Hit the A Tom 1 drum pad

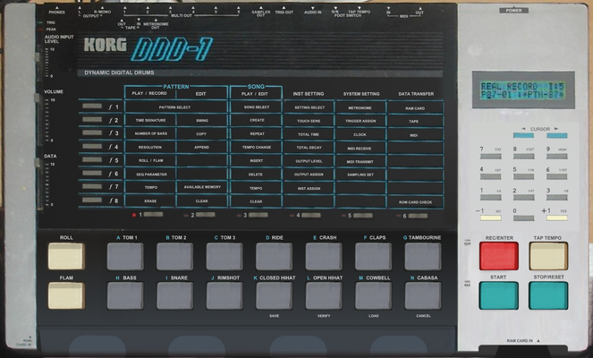[125, 257]
